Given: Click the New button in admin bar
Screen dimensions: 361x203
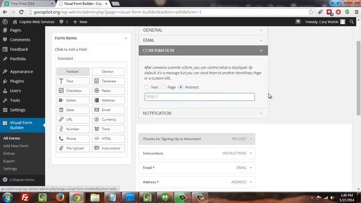Looking at the screenshot, I should click(x=80, y=22).
